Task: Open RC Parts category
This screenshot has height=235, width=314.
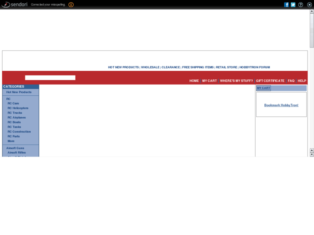Action: (14, 136)
